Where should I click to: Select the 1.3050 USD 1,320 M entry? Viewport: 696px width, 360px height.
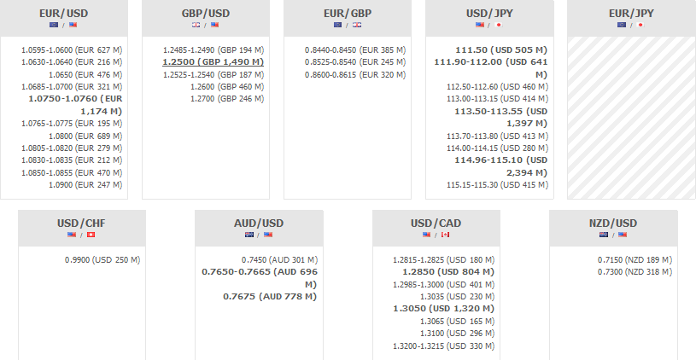[x=443, y=309]
